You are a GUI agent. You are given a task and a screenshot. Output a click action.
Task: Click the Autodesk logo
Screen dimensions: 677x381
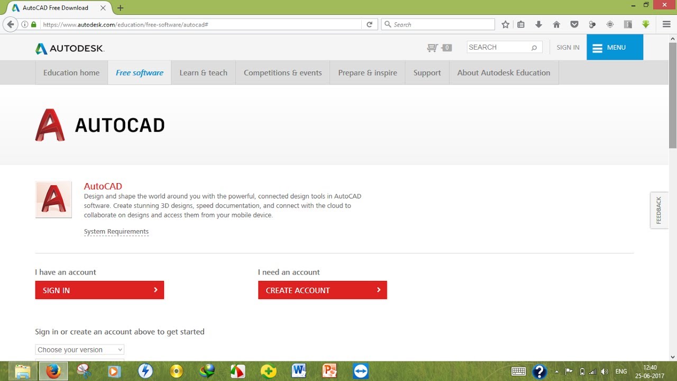[70, 49]
